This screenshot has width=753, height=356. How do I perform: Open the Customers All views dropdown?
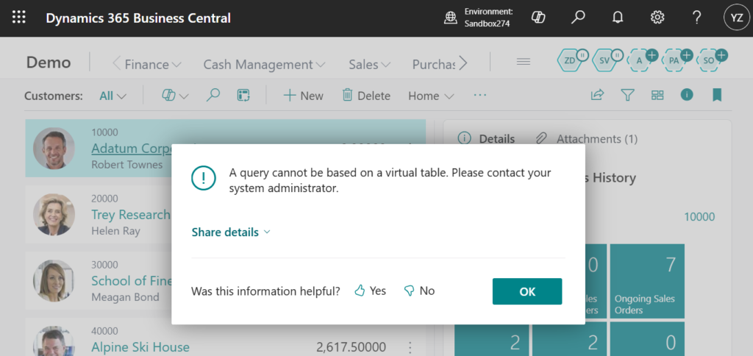tap(113, 96)
